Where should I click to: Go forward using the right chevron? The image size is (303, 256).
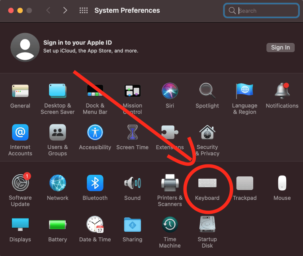pyautogui.click(x=65, y=11)
